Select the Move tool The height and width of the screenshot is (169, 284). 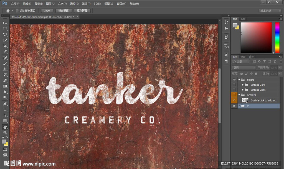pos(5,23)
